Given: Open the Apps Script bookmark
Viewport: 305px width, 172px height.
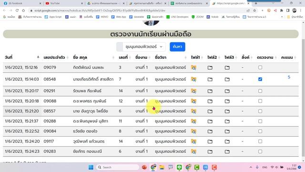Looking at the screenshot, I should click(53, 17).
